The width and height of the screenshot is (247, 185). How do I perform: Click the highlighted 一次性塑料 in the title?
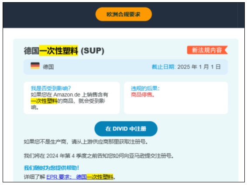(58, 51)
